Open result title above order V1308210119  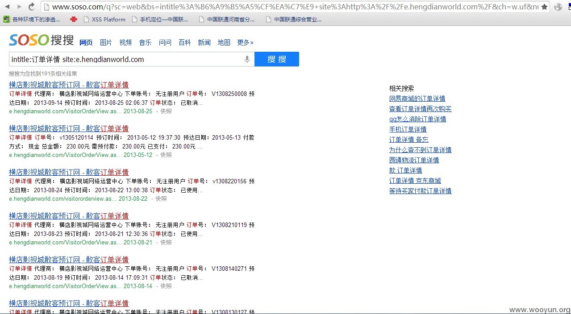[69, 216]
